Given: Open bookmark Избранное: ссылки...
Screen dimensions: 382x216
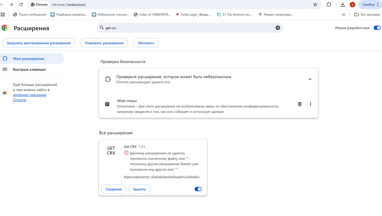Looking at the screenshot, I should pyautogui.click(x=111, y=14).
